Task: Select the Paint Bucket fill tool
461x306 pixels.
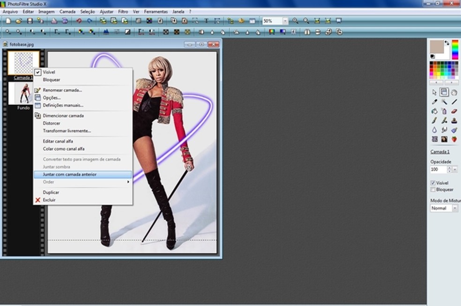Action: pos(434,111)
